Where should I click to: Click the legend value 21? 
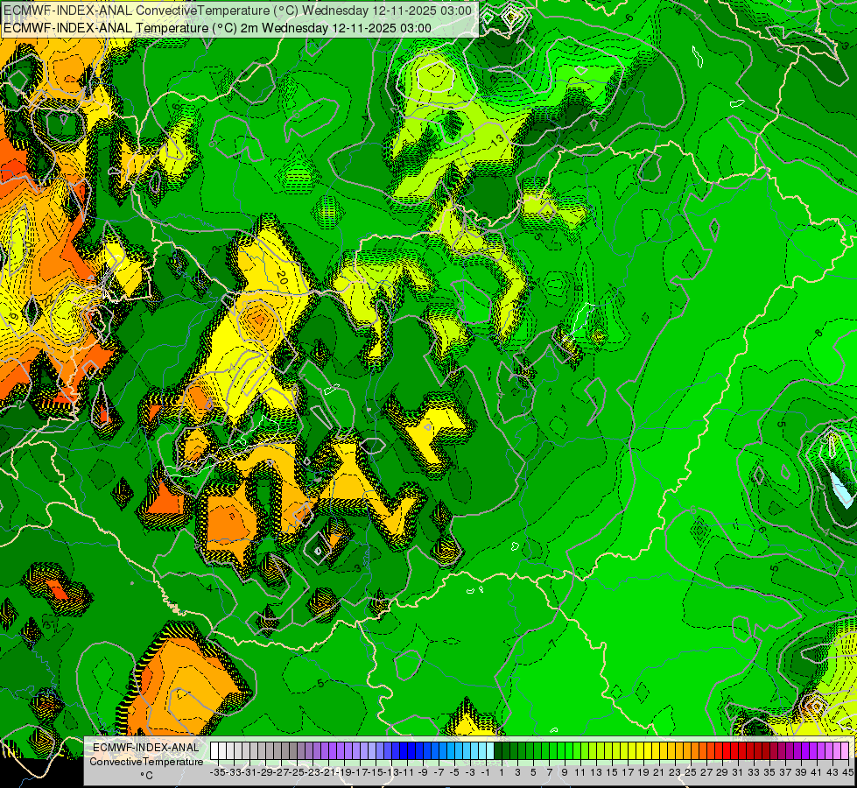pos(658,772)
